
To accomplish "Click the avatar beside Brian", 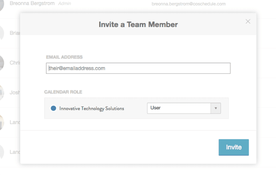I will 2,33.
